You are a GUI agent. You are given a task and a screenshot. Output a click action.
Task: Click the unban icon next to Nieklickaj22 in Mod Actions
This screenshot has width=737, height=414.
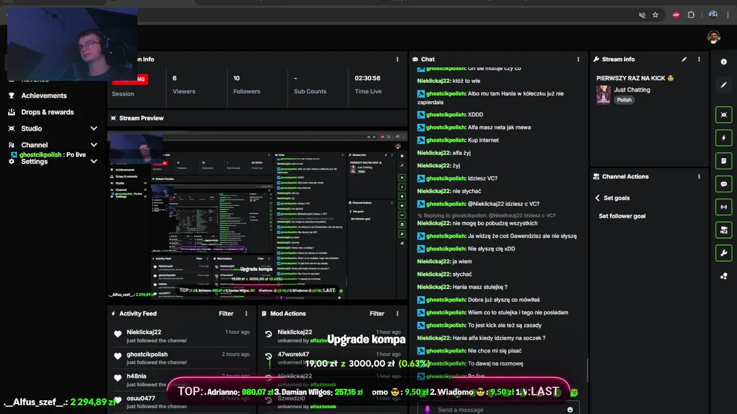pos(268,334)
